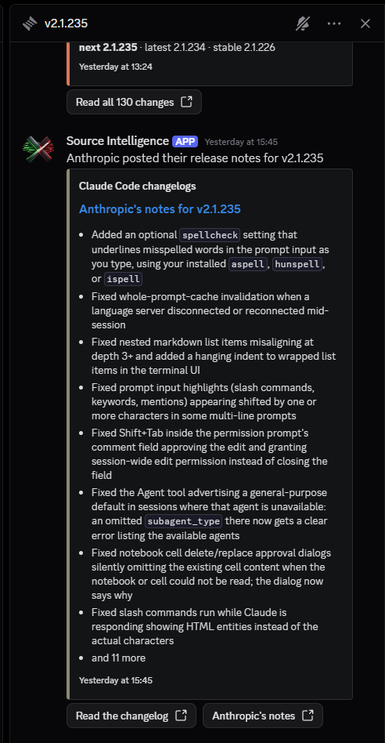This screenshot has height=743, width=385.
Task: Open the Source Intelligence avatar profile
Action: 39,149
